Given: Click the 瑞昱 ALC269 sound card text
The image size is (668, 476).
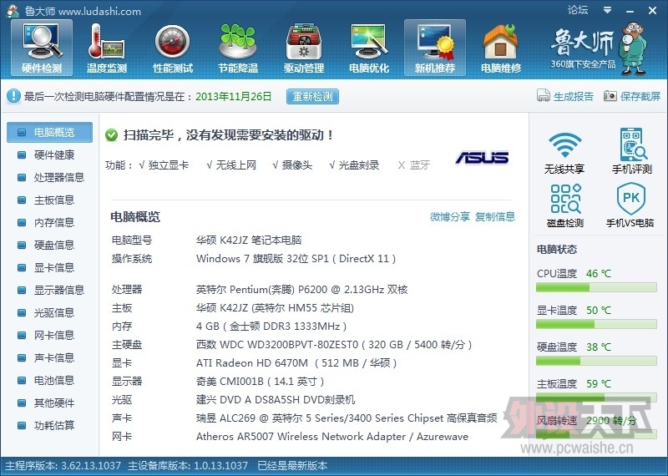Looking at the screenshot, I should (347, 418).
